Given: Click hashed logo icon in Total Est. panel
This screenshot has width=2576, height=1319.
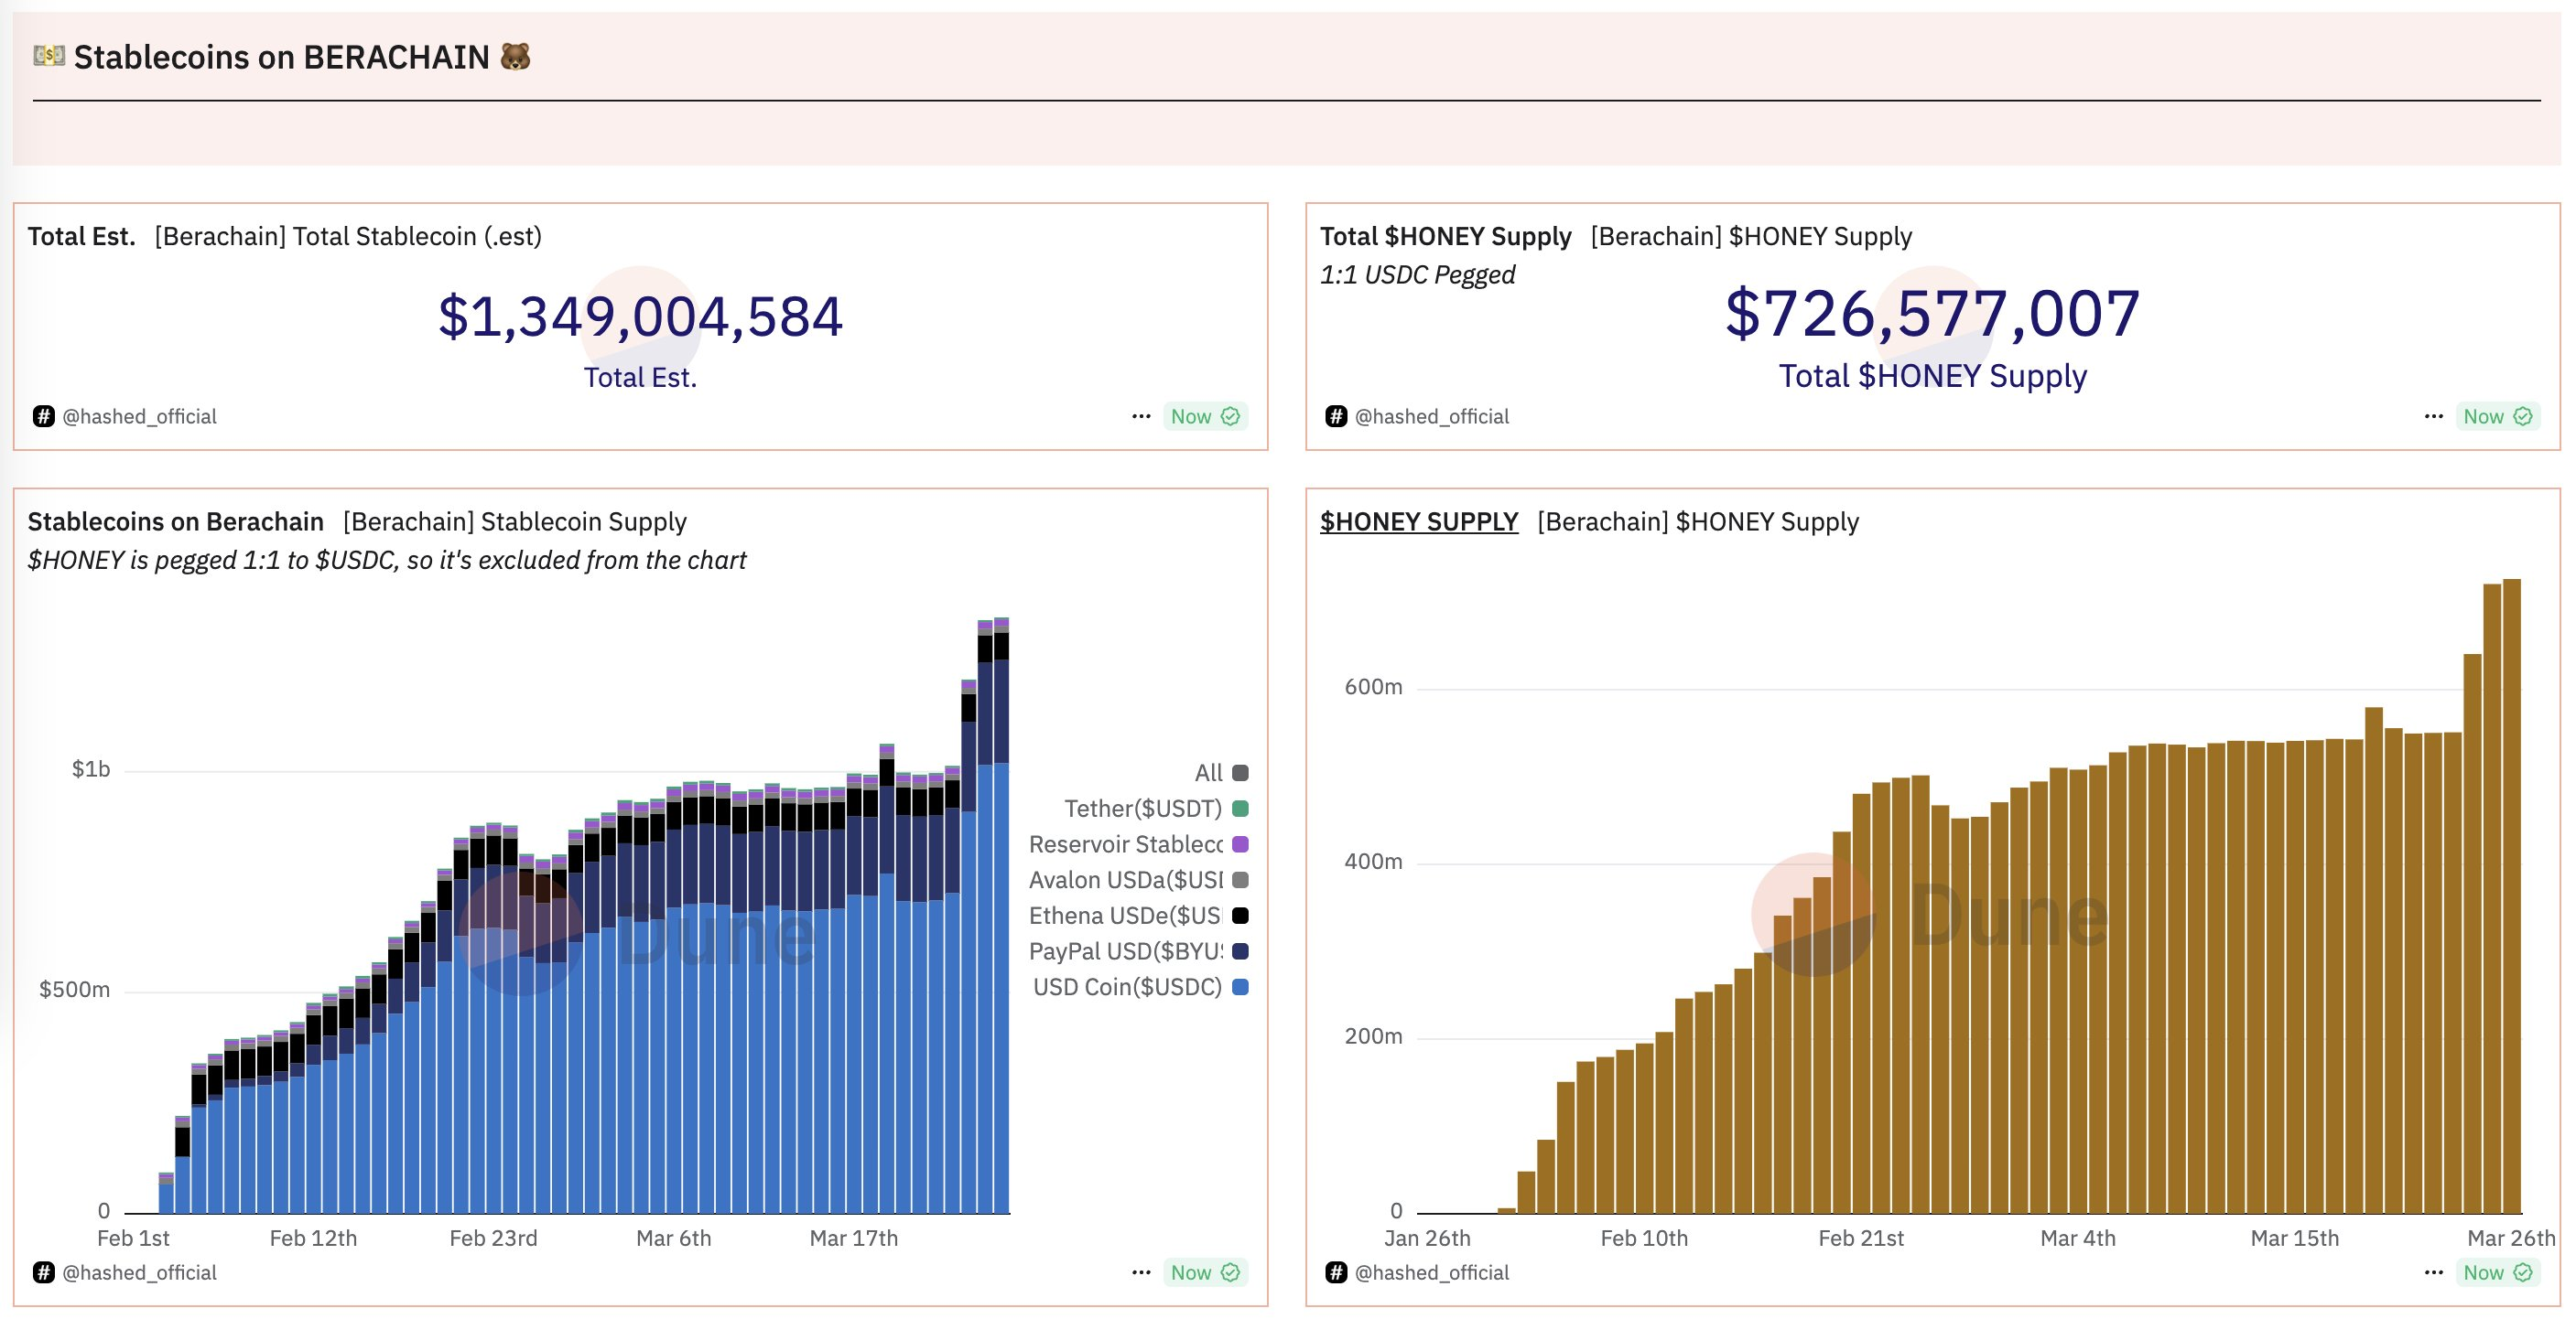Looking at the screenshot, I should click(43, 417).
